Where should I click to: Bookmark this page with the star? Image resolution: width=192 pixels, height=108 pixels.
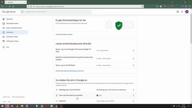click(x=142, y=6)
